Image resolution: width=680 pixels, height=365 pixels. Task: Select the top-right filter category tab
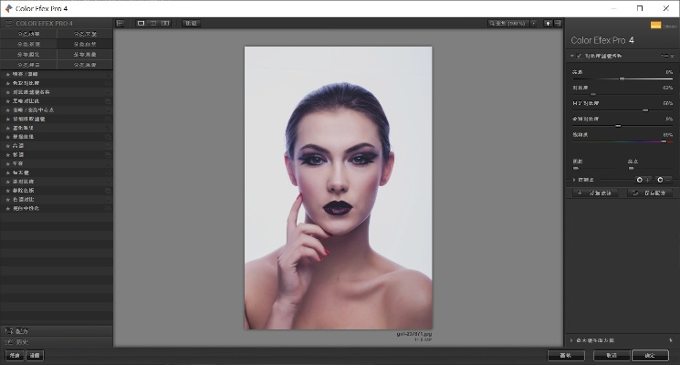[85, 33]
